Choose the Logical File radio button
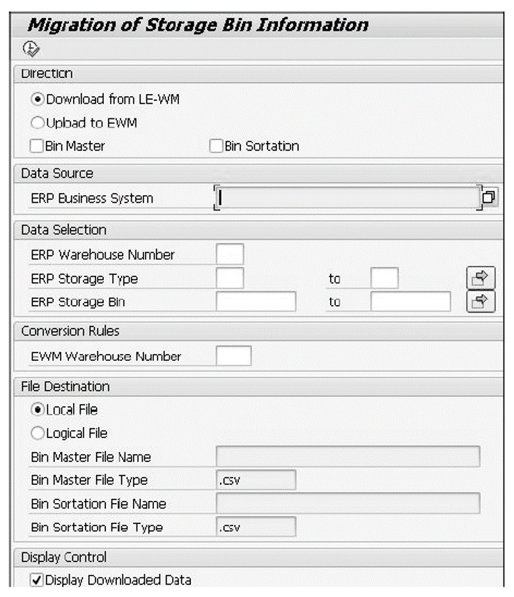The image size is (514, 597). pos(38,433)
